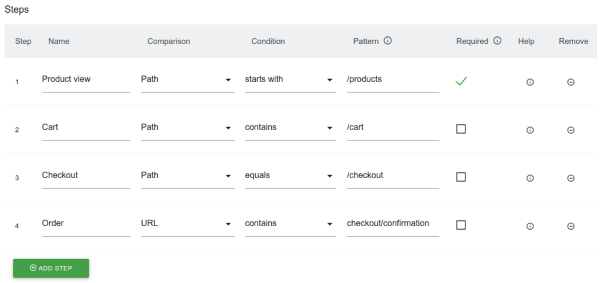Viewport: 601px width, 283px height.
Task: Expand the URL Comparison dropdown for Order
Action: coord(187,224)
